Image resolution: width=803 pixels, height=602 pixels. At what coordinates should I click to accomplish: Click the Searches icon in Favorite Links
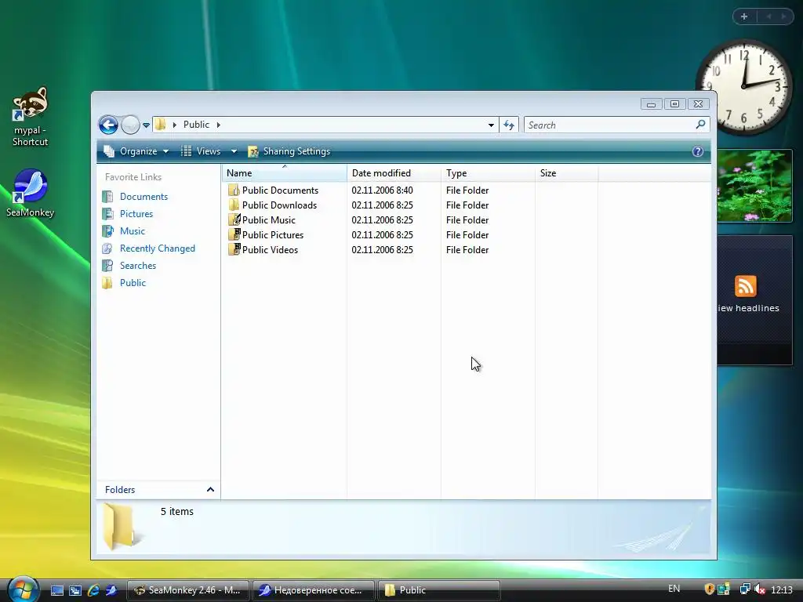point(107,266)
